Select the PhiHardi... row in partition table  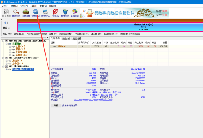109,46
